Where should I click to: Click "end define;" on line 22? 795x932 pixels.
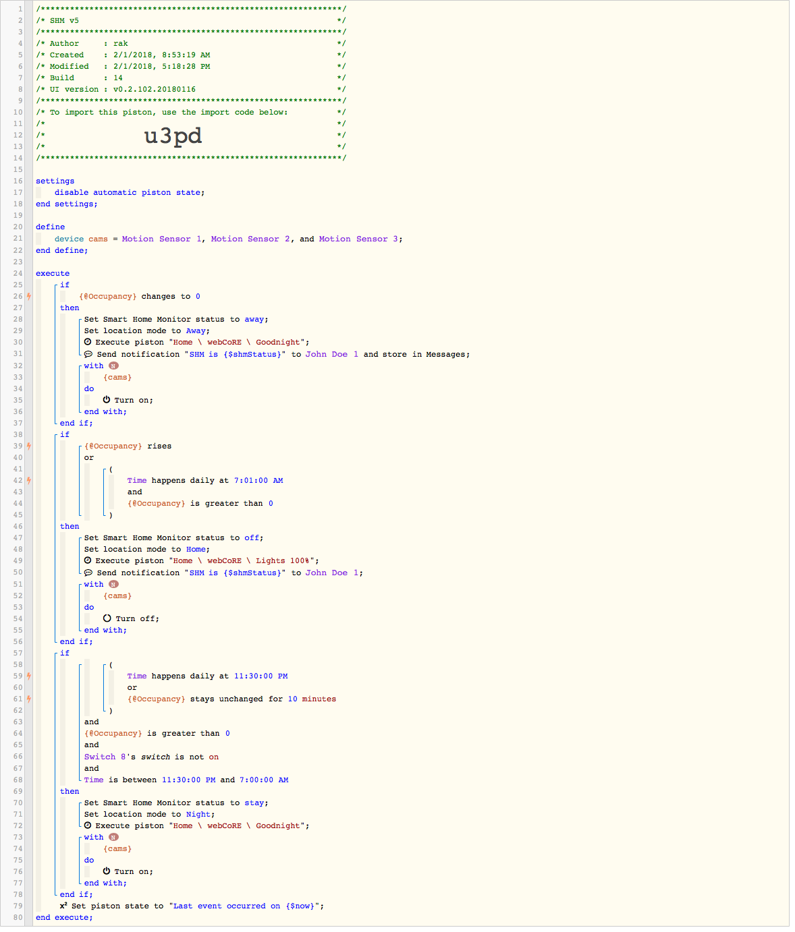click(62, 250)
